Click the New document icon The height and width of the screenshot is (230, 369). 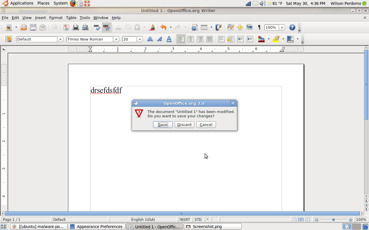9,27
